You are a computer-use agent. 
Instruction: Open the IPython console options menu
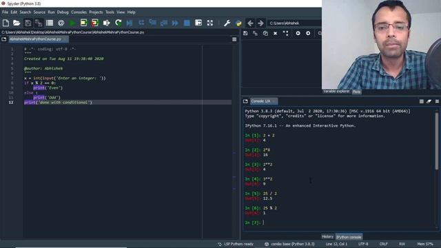tap(437, 101)
